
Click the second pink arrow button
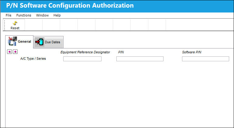(15, 52)
